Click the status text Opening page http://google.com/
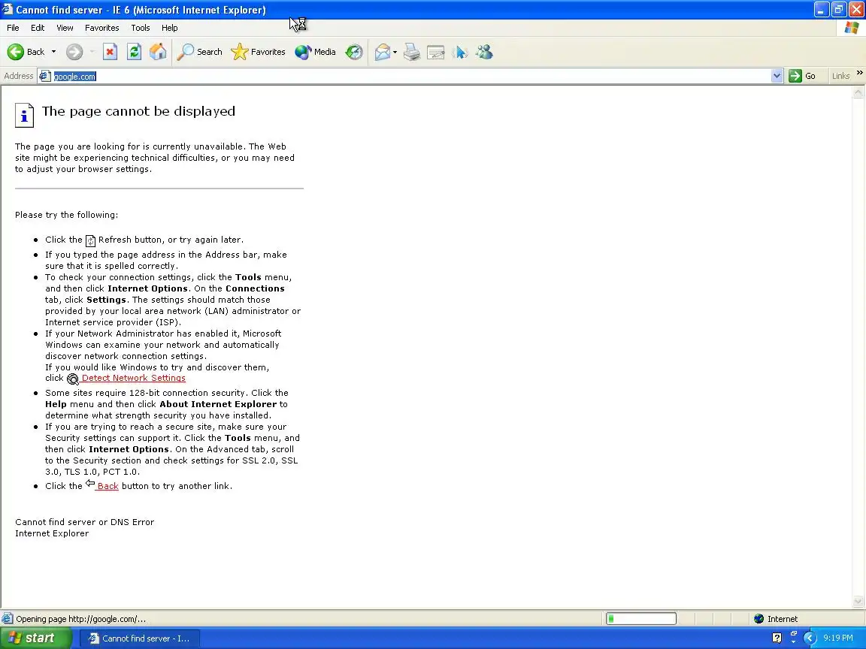The height and width of the screenshot is (649, 866). pos(80,619)
